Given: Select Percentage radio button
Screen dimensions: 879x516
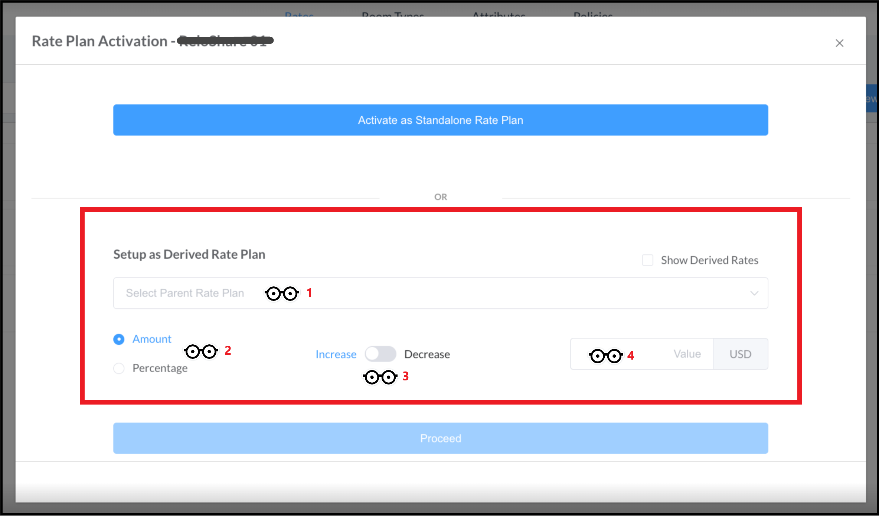Looking at the screenshot, I should point(118,367).
